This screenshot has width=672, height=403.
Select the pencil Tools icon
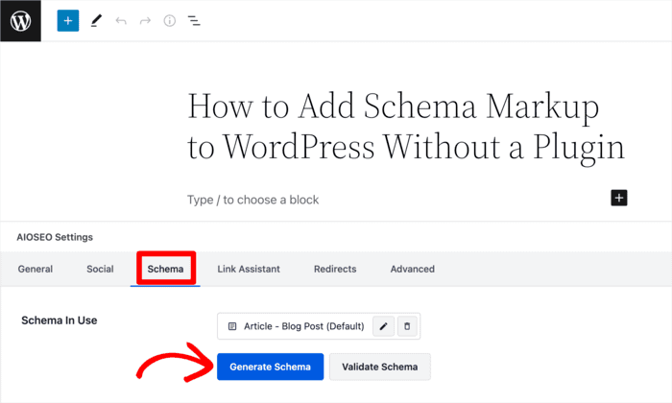click(x=96, y=20)
